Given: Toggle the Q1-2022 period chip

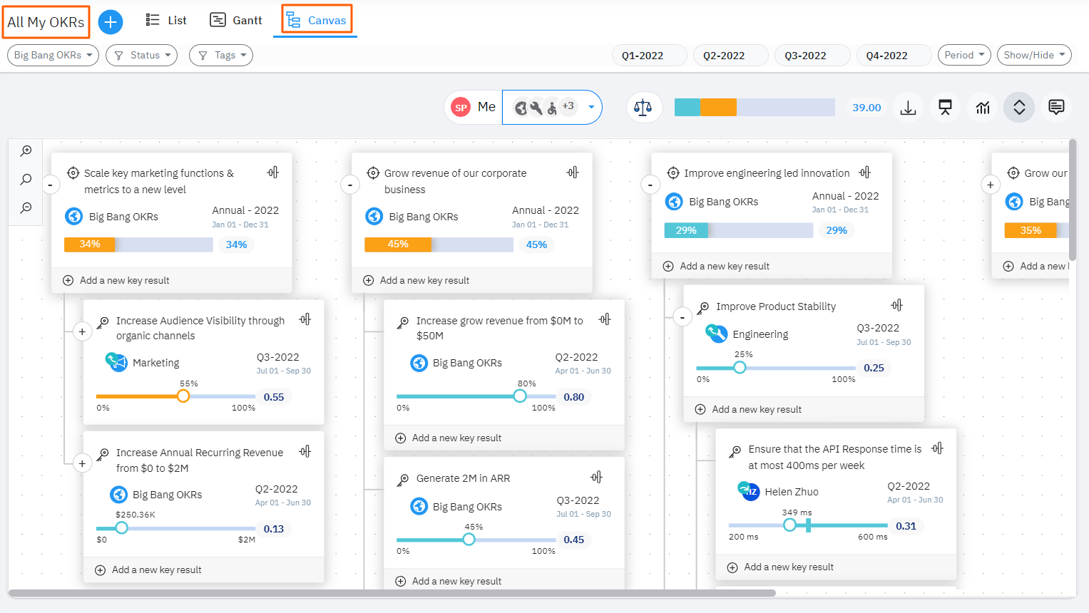Looking at the screenshot, I should (649, 55).
